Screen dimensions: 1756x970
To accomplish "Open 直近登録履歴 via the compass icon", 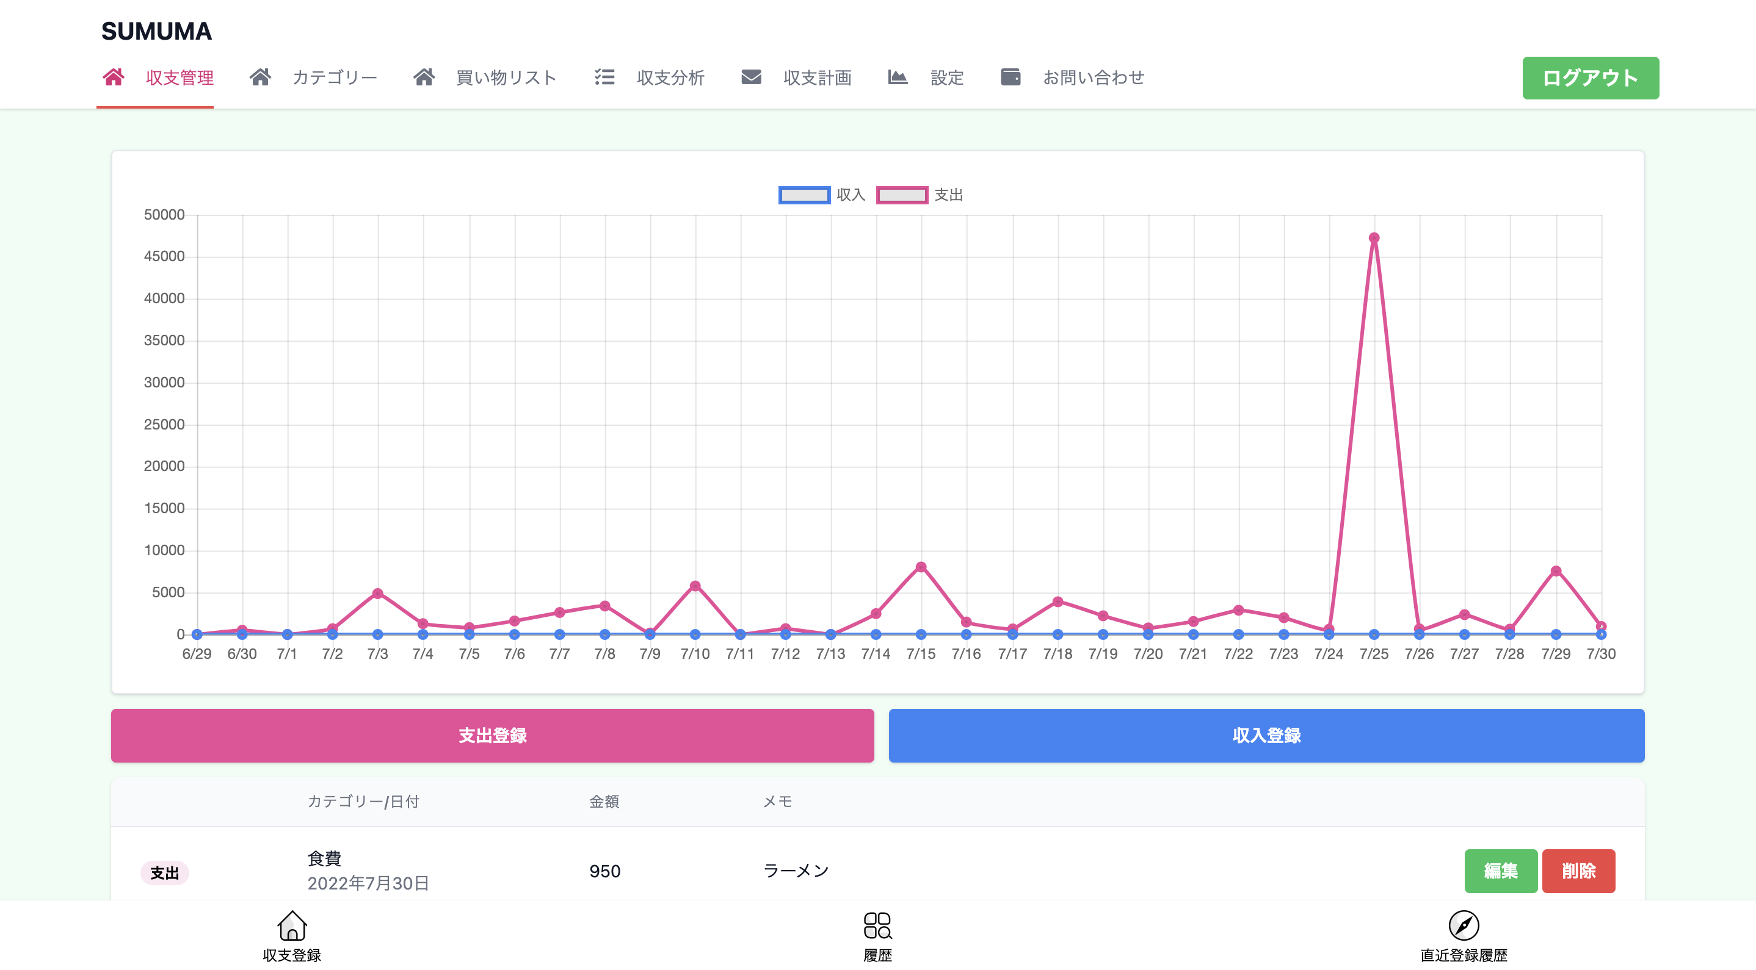I will [x=1463, y=925].
